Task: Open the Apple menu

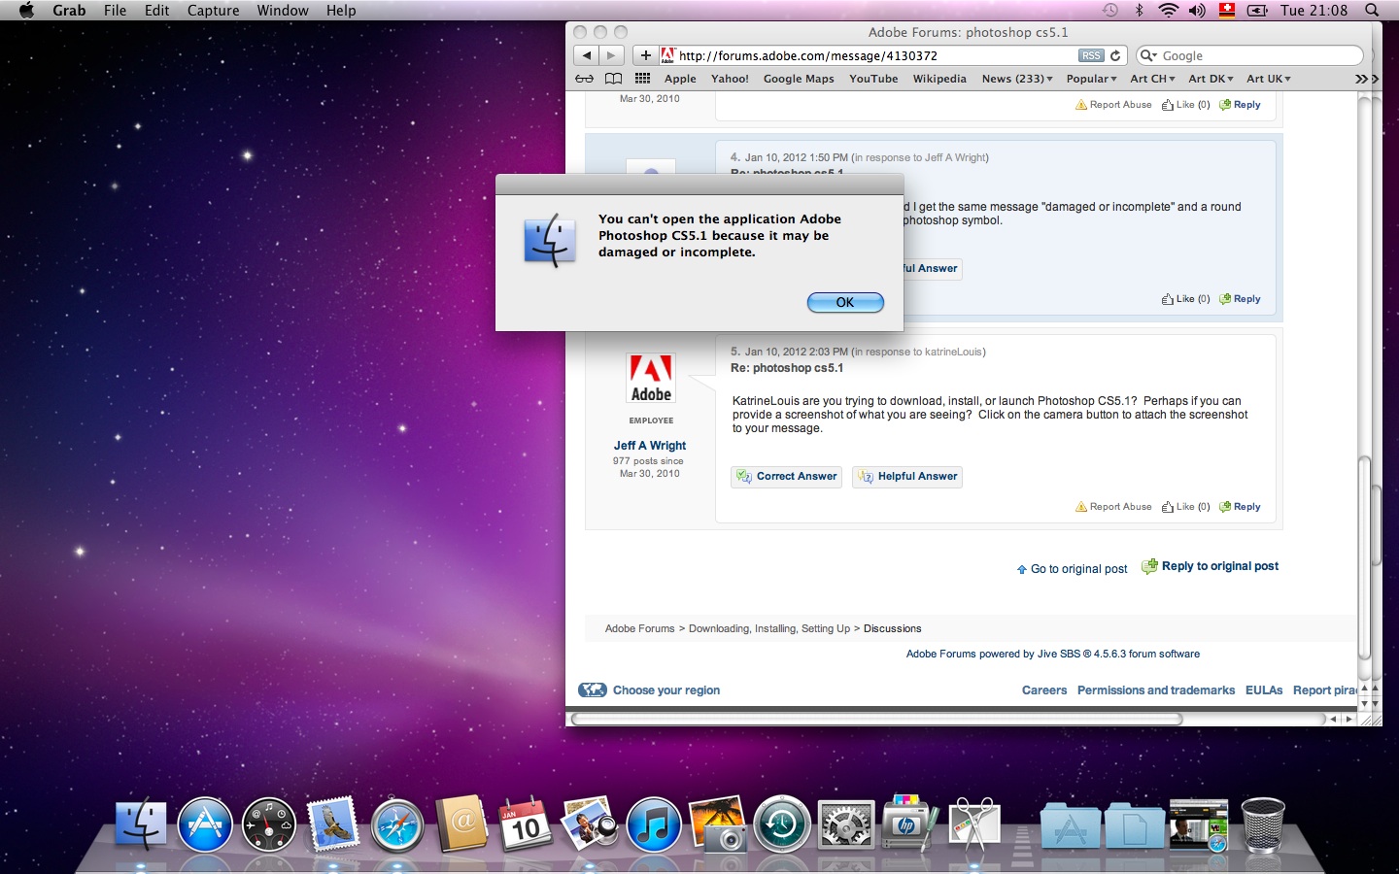Action: [x=26, y=11]
